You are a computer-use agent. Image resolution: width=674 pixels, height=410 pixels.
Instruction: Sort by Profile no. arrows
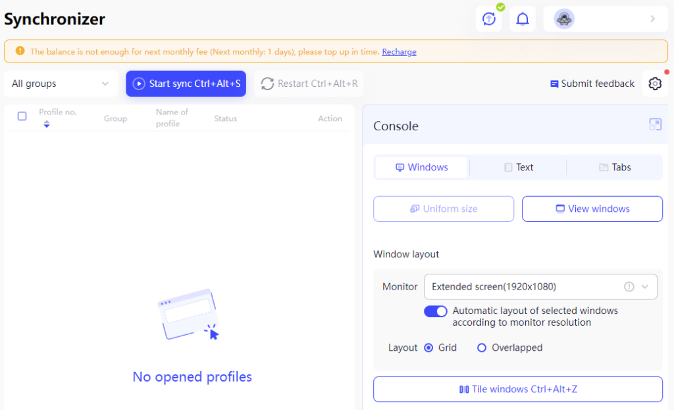click(x=47, y=124)
